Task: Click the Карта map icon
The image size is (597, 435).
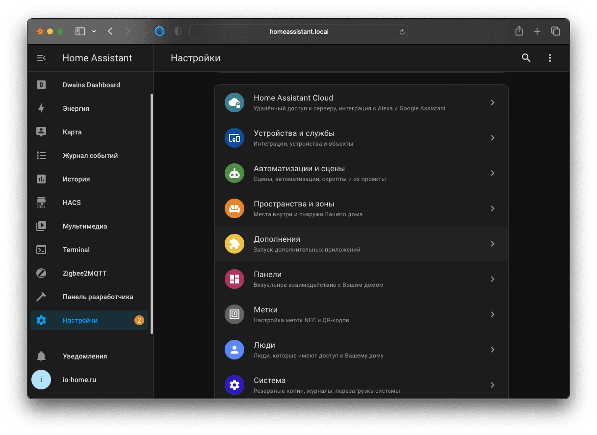Action: [41, 132]
